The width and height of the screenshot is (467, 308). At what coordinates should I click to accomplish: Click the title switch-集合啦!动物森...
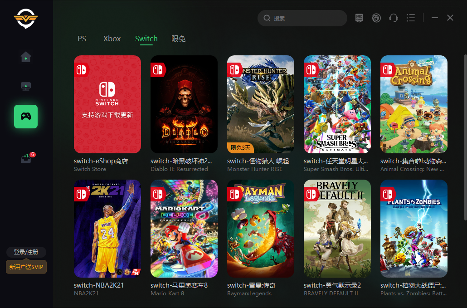[x=413, y=161]
